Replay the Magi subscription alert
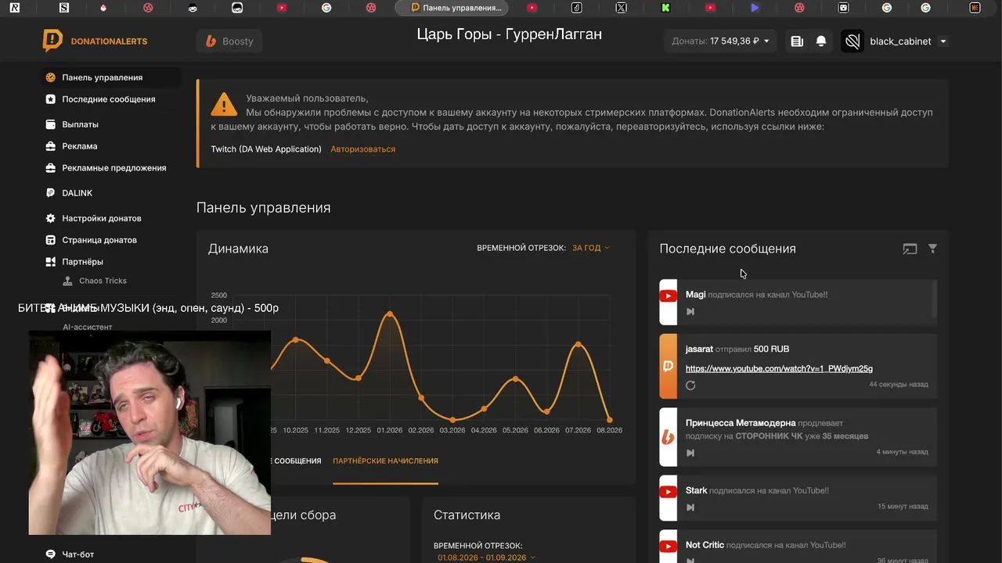 690,311
